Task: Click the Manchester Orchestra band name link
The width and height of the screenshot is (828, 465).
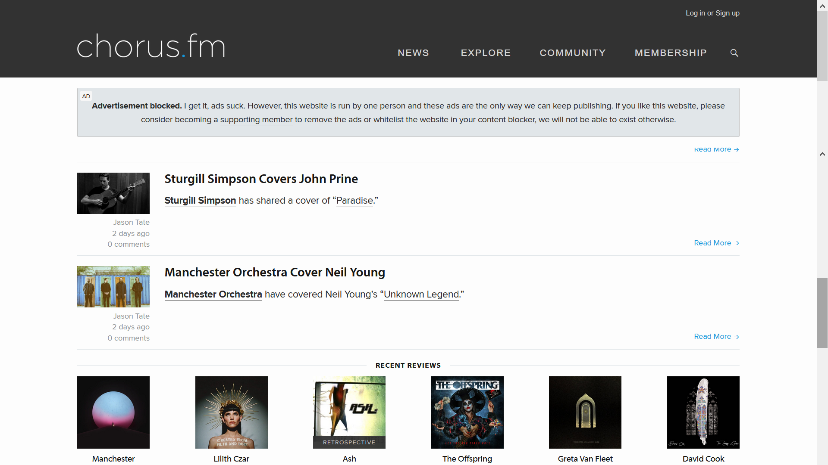Action: pos(213,294)
